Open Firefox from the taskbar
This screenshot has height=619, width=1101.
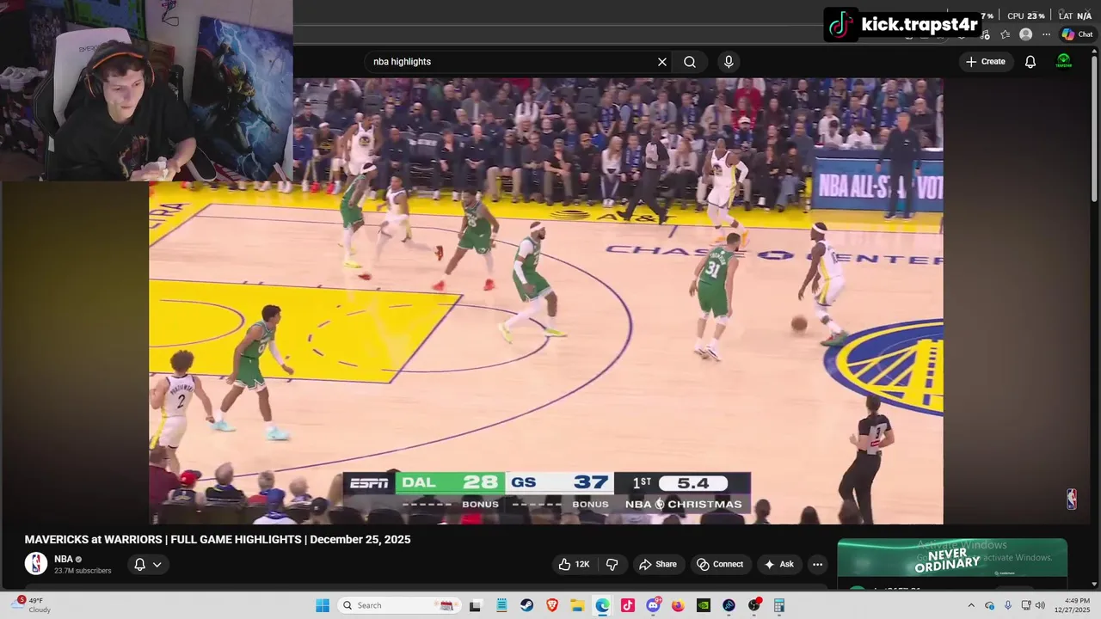click(678, 605)
